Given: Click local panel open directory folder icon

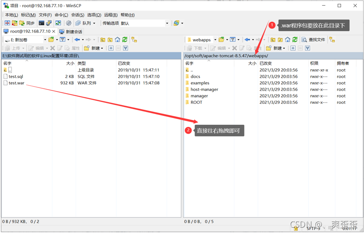Looking at the screenshot, I should (x=51, y=39).
